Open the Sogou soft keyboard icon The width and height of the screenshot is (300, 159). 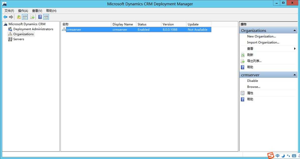pyautogui.click(x=294, y=156)
